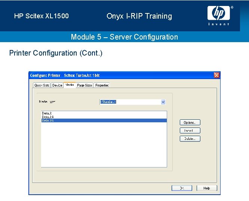
Task: Open the Device tab
Action: point(57,85)
